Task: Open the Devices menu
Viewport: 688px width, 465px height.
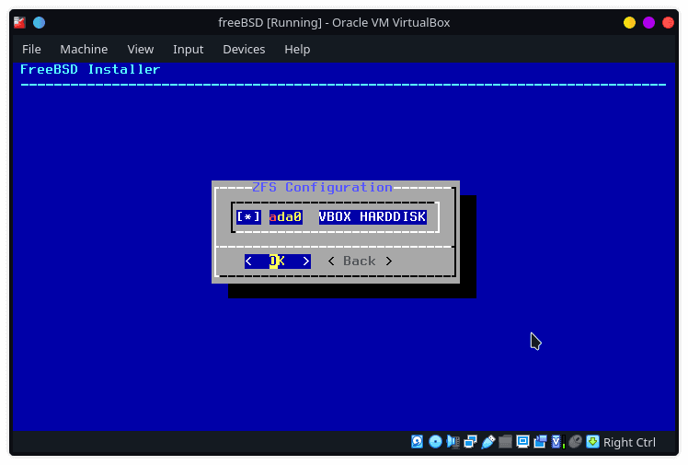Action: click(x=244, y=49)
